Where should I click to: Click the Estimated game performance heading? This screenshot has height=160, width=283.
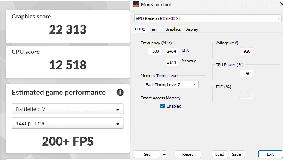59,93
